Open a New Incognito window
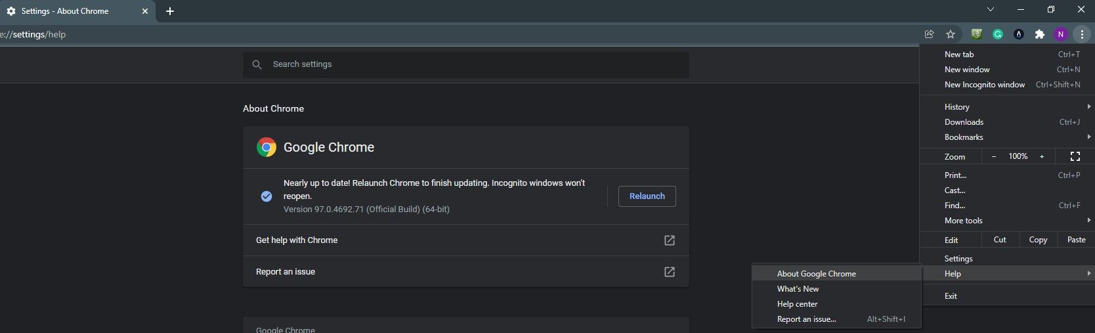 click(x=1007, y=85)
